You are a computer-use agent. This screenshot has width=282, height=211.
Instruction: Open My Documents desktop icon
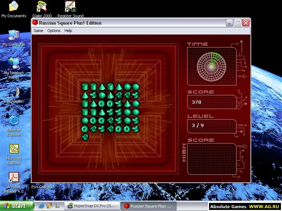14,9
